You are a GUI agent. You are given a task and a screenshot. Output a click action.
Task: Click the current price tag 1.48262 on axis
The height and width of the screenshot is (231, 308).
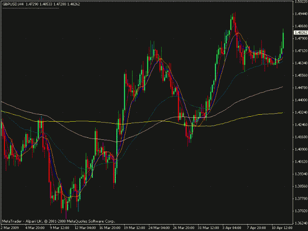click(301, 33)
